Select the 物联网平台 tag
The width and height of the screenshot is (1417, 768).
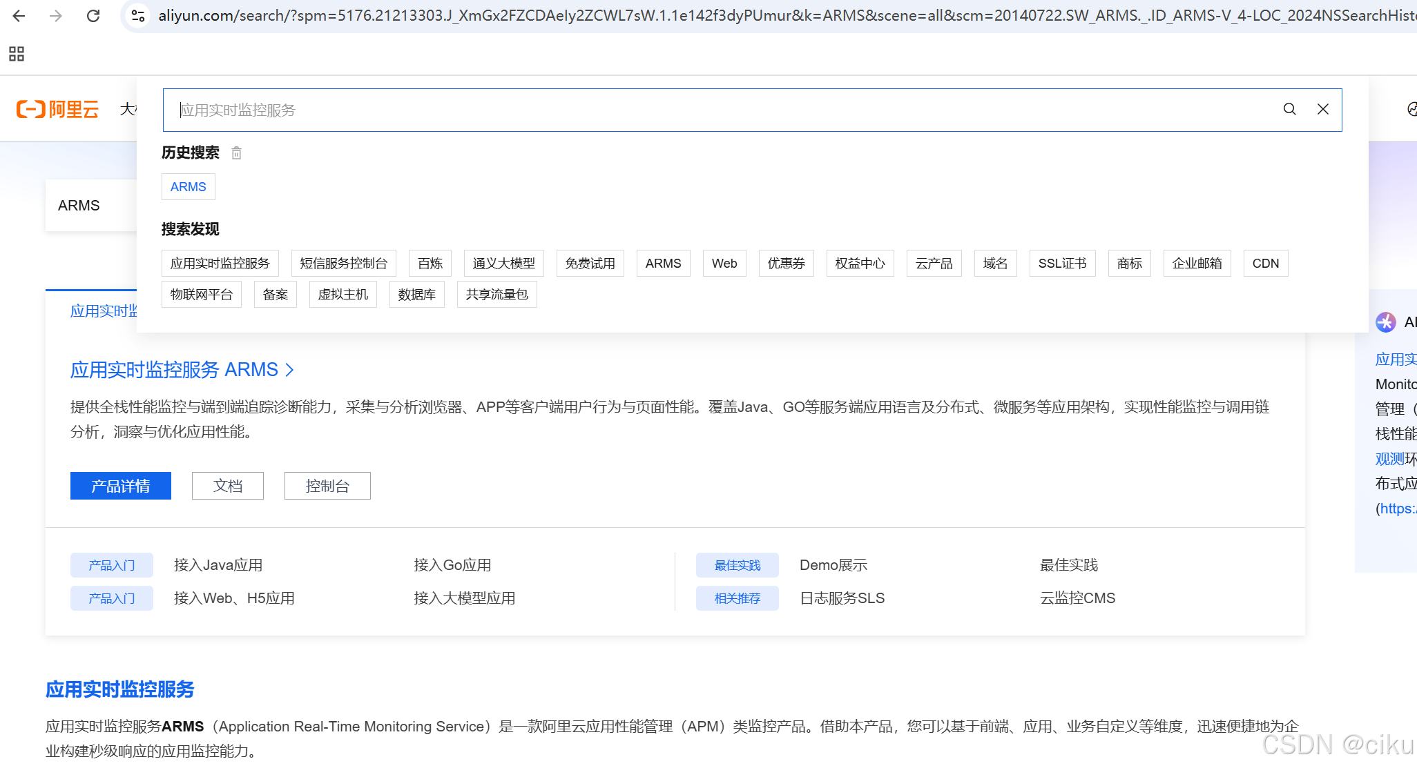click(x=202, y=294)
